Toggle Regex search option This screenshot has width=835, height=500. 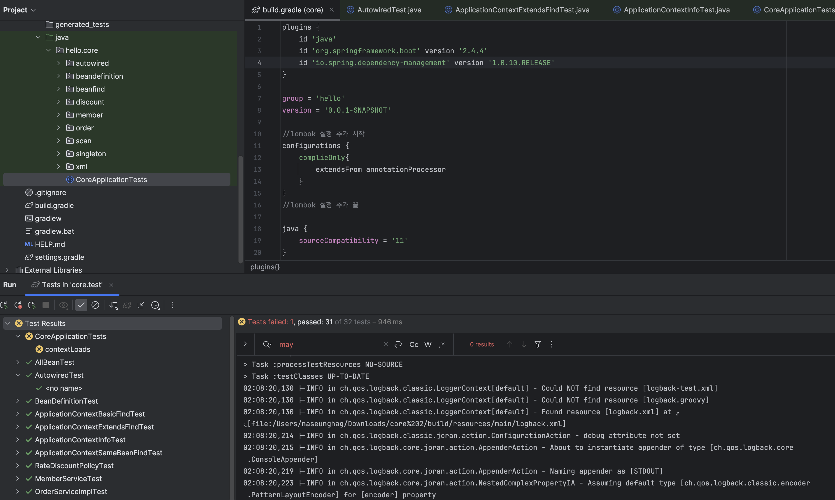click(x=442, y=344)
